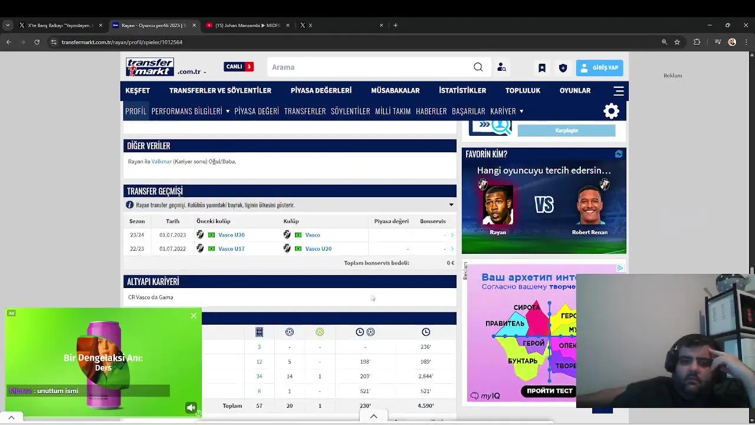Image resolution: width=755 pixels, height=425 pixels.
Task: Open the Vasco club link
Action: (x=313, y=235)
